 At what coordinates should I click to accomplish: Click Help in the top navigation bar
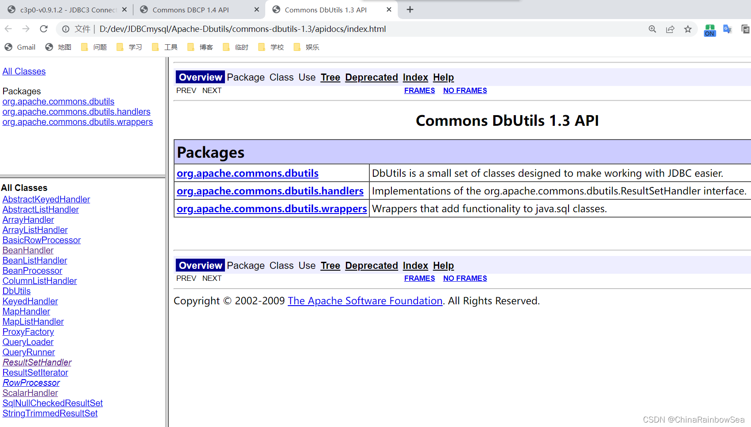(443, 77)
